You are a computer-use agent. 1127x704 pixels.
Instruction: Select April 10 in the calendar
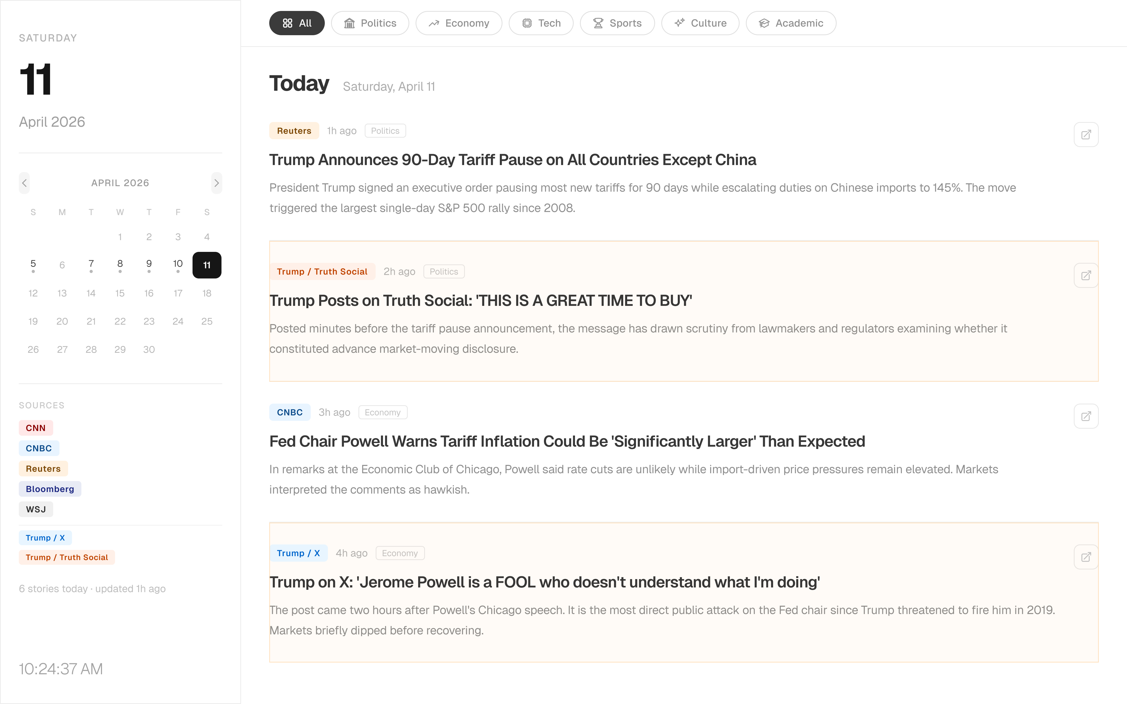pos(178,263)
